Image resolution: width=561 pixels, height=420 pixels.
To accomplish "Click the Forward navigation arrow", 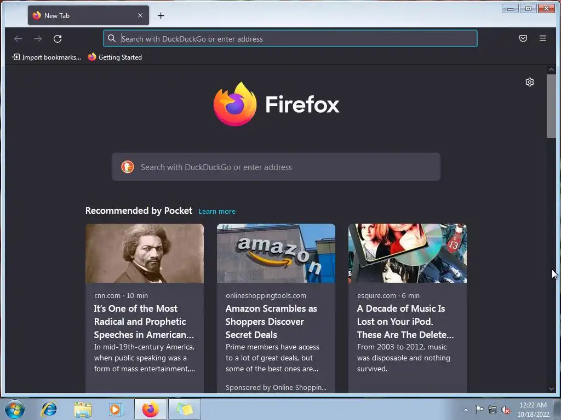I will (38, 39).
